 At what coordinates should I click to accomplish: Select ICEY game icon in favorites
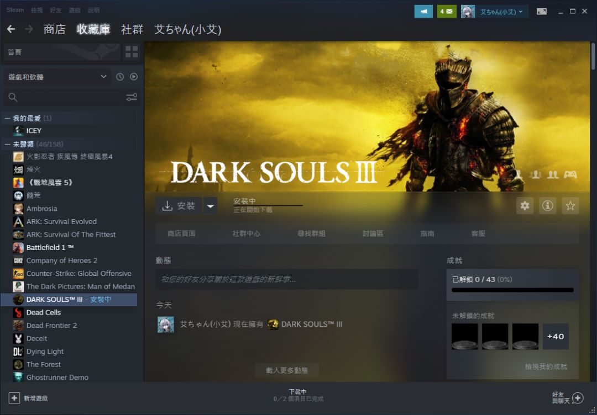pos(18,131)
